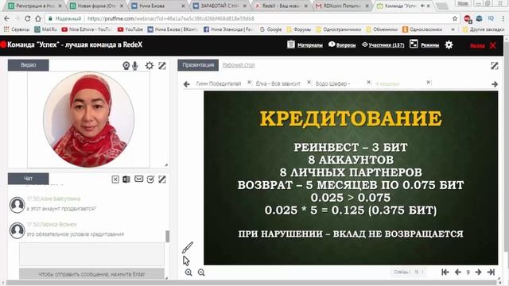Go to the previous slide
The height and width of the screenshot is (286, 509).
click(x=458, y=272)
